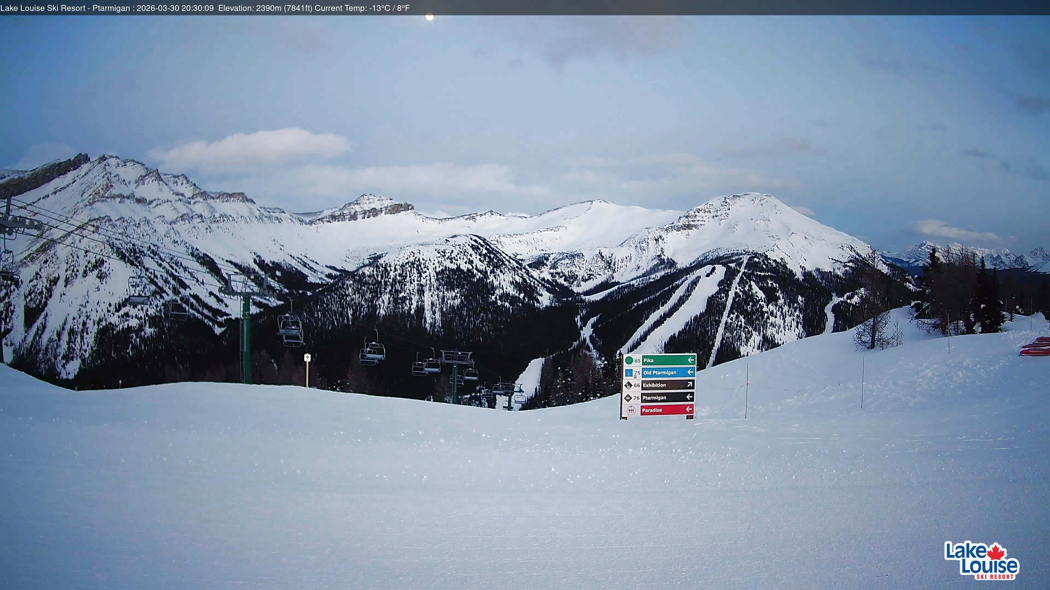Click the black diamond icon beside Exhibition
Screen dimensions: 1050x590
(628, 385)
